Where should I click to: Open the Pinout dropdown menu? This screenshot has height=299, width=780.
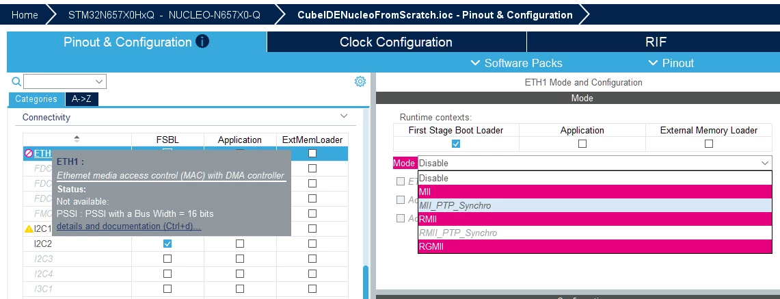coord(671,63)
